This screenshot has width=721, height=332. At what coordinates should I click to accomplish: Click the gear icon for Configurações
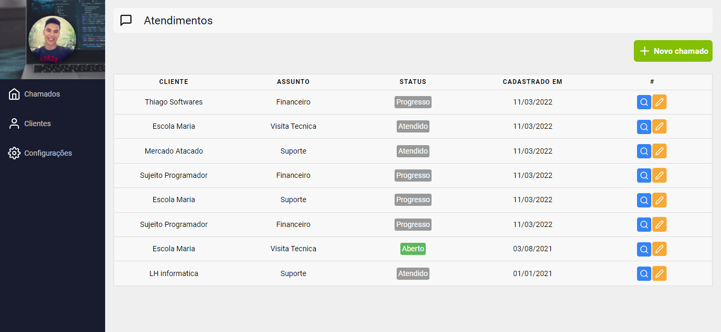(14, 153)
